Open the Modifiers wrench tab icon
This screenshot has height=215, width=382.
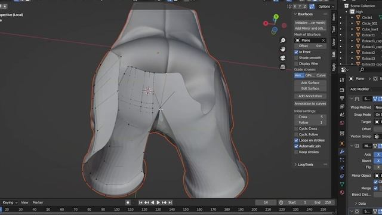342,152
